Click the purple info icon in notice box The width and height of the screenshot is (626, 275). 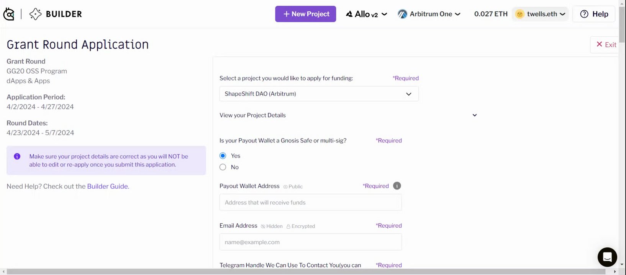click(17, 156)
